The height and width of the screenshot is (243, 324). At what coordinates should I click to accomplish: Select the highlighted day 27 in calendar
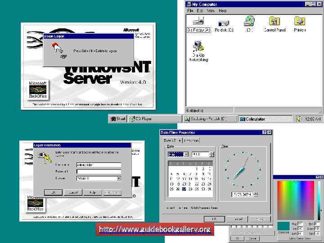(184, 189)
